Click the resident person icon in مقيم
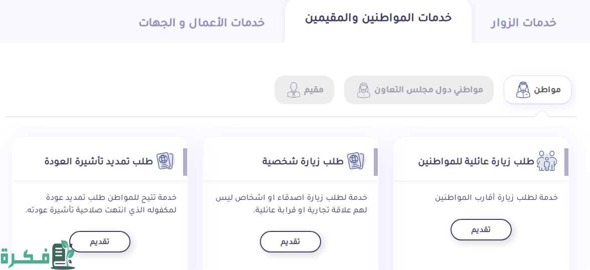This screenshot has width=590, height=270. point(293,90)
